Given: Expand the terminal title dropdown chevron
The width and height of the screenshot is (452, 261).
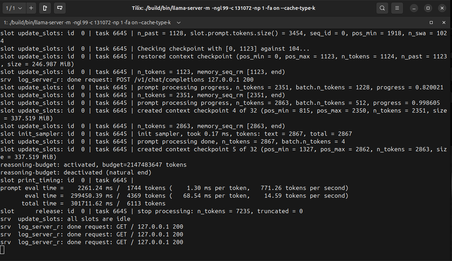Looking at the screenshot, I should point(179,22).
